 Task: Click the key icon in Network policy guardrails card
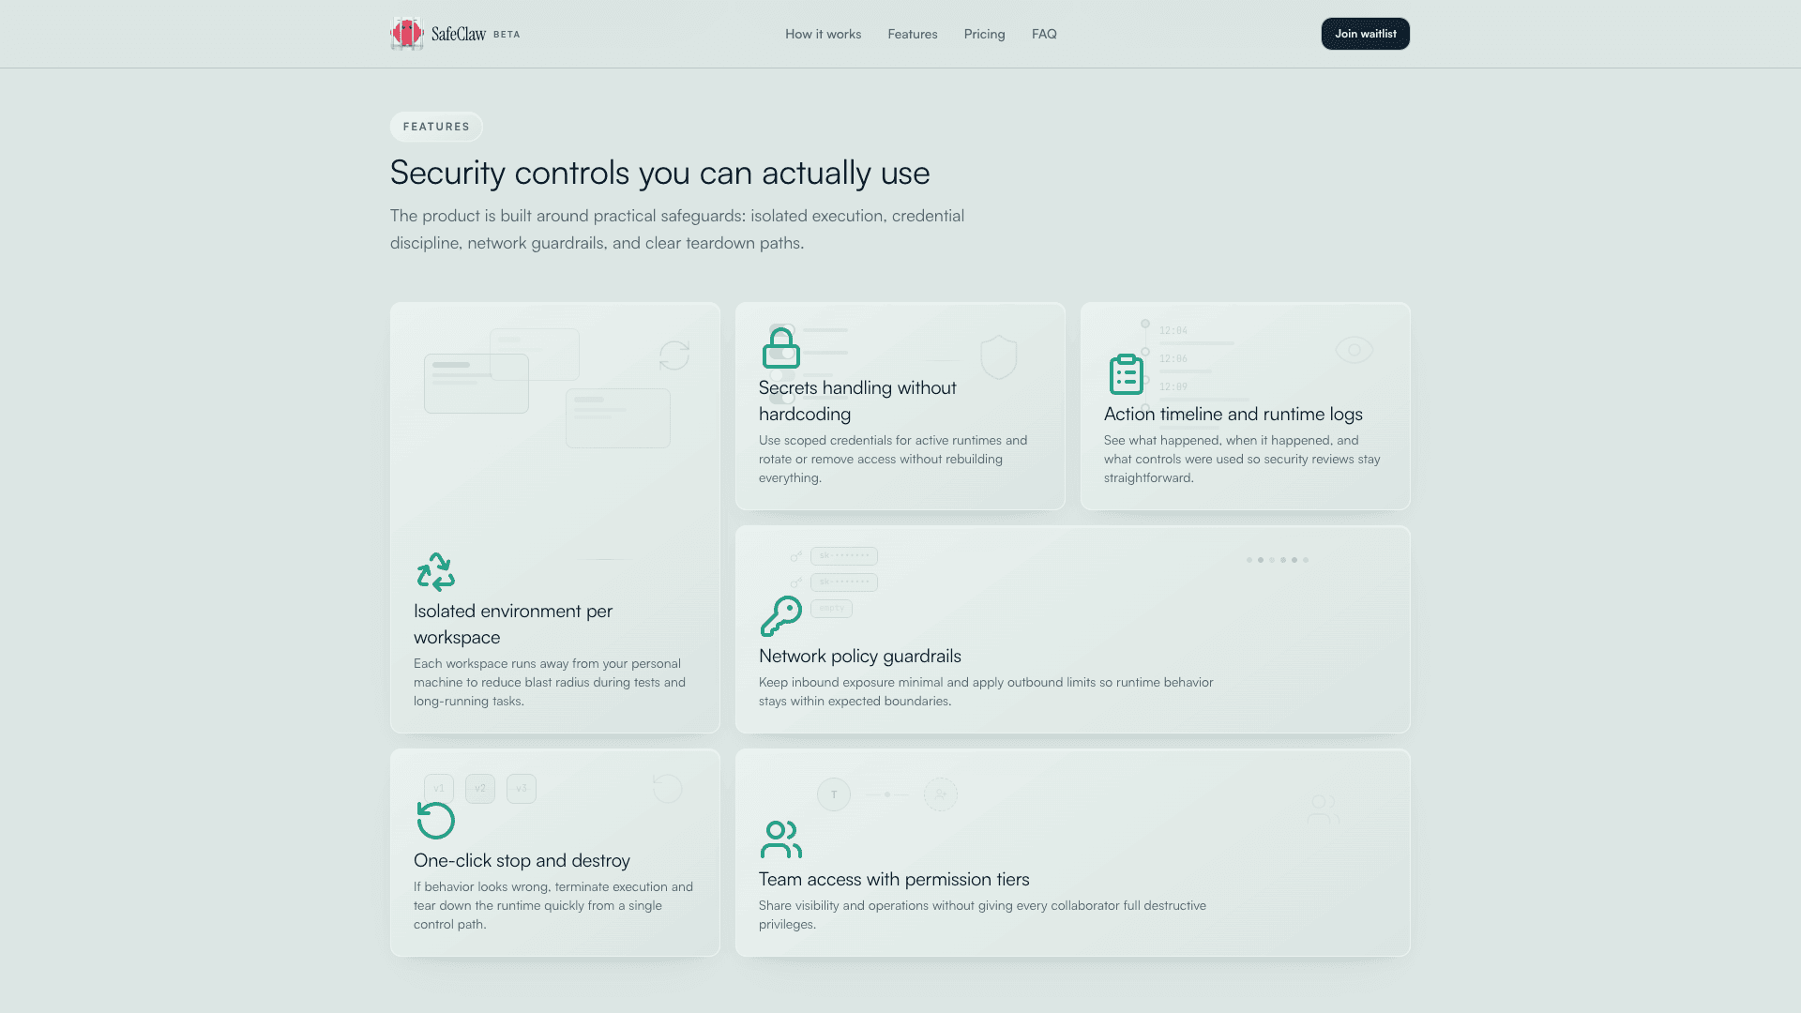[x=779, y=616]
